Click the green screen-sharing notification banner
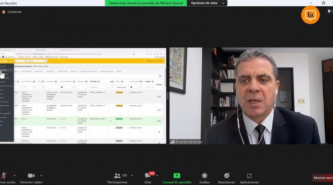Viewport: 333px width, 185px height. [145, 3]
